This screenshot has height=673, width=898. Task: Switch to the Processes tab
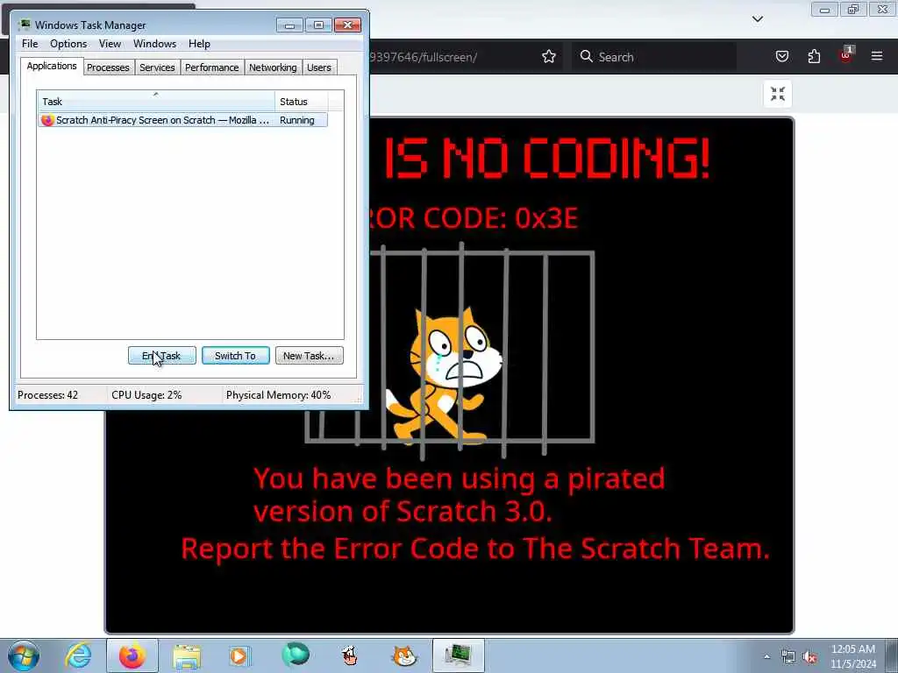108,67
